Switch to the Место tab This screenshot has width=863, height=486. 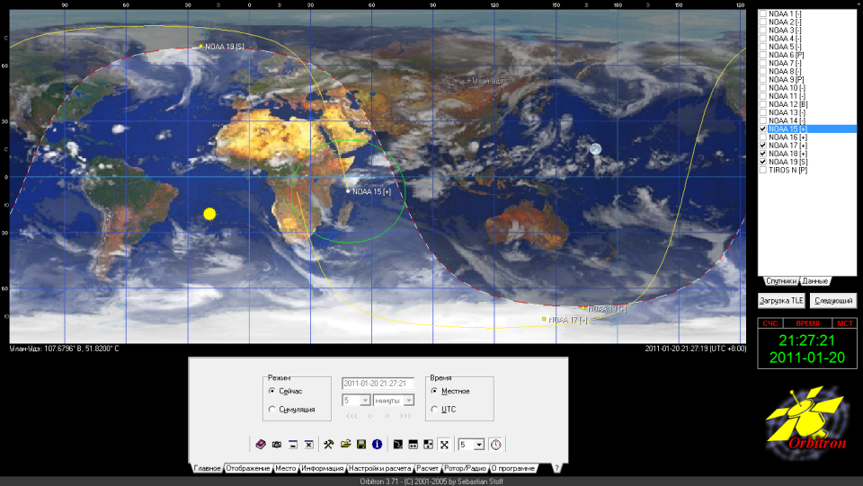[x=286, y=468]
